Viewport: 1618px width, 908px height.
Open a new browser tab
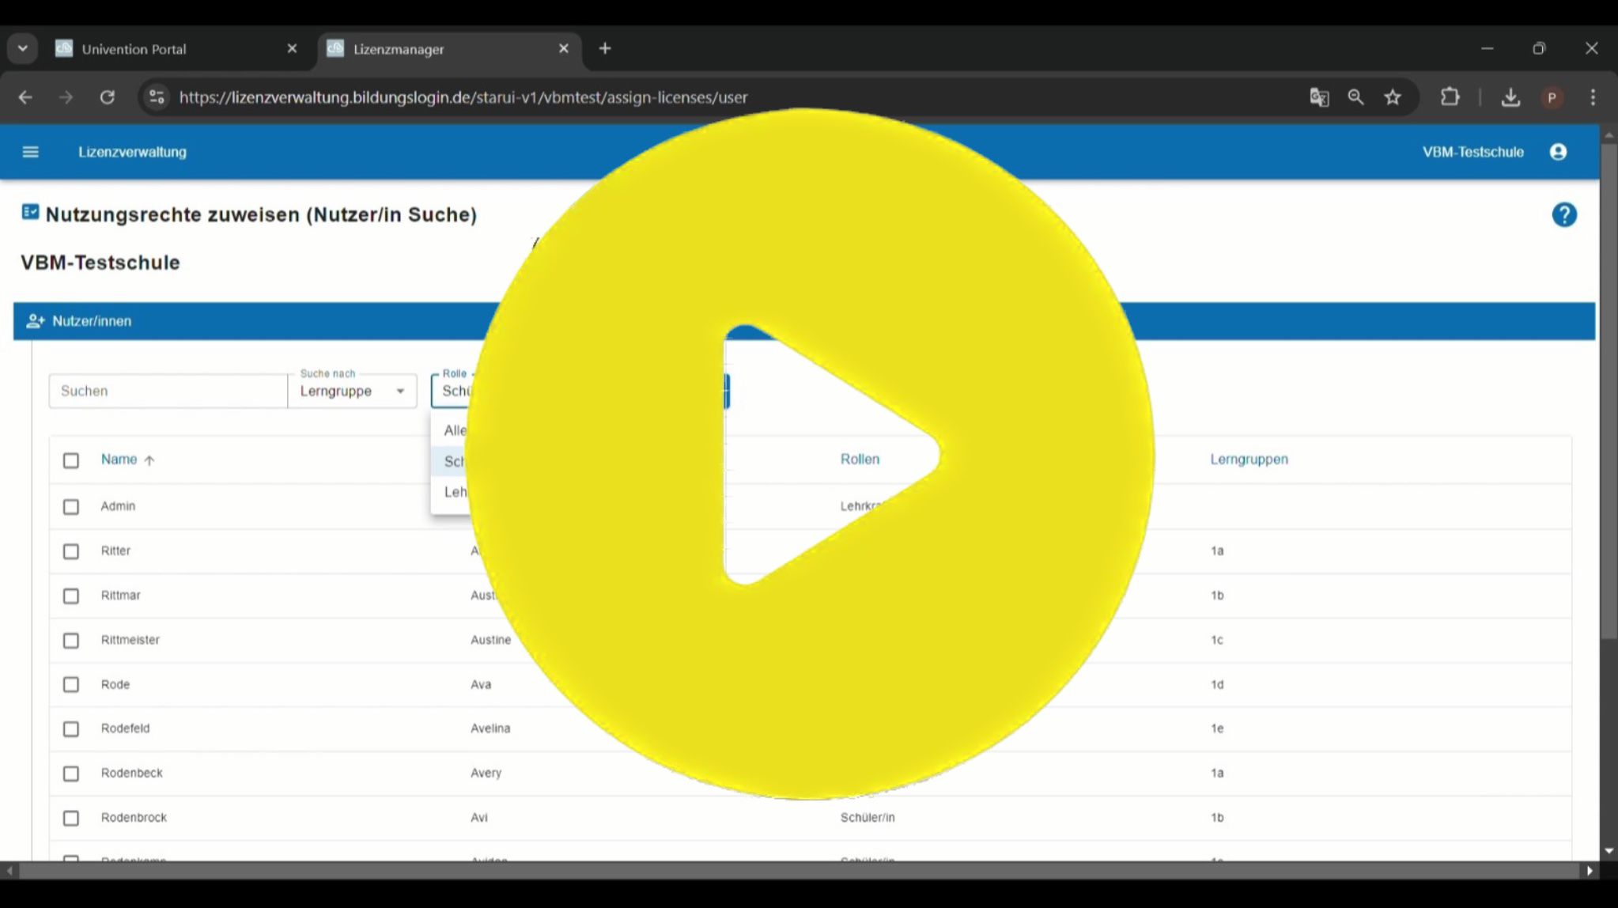click(605, 49)
